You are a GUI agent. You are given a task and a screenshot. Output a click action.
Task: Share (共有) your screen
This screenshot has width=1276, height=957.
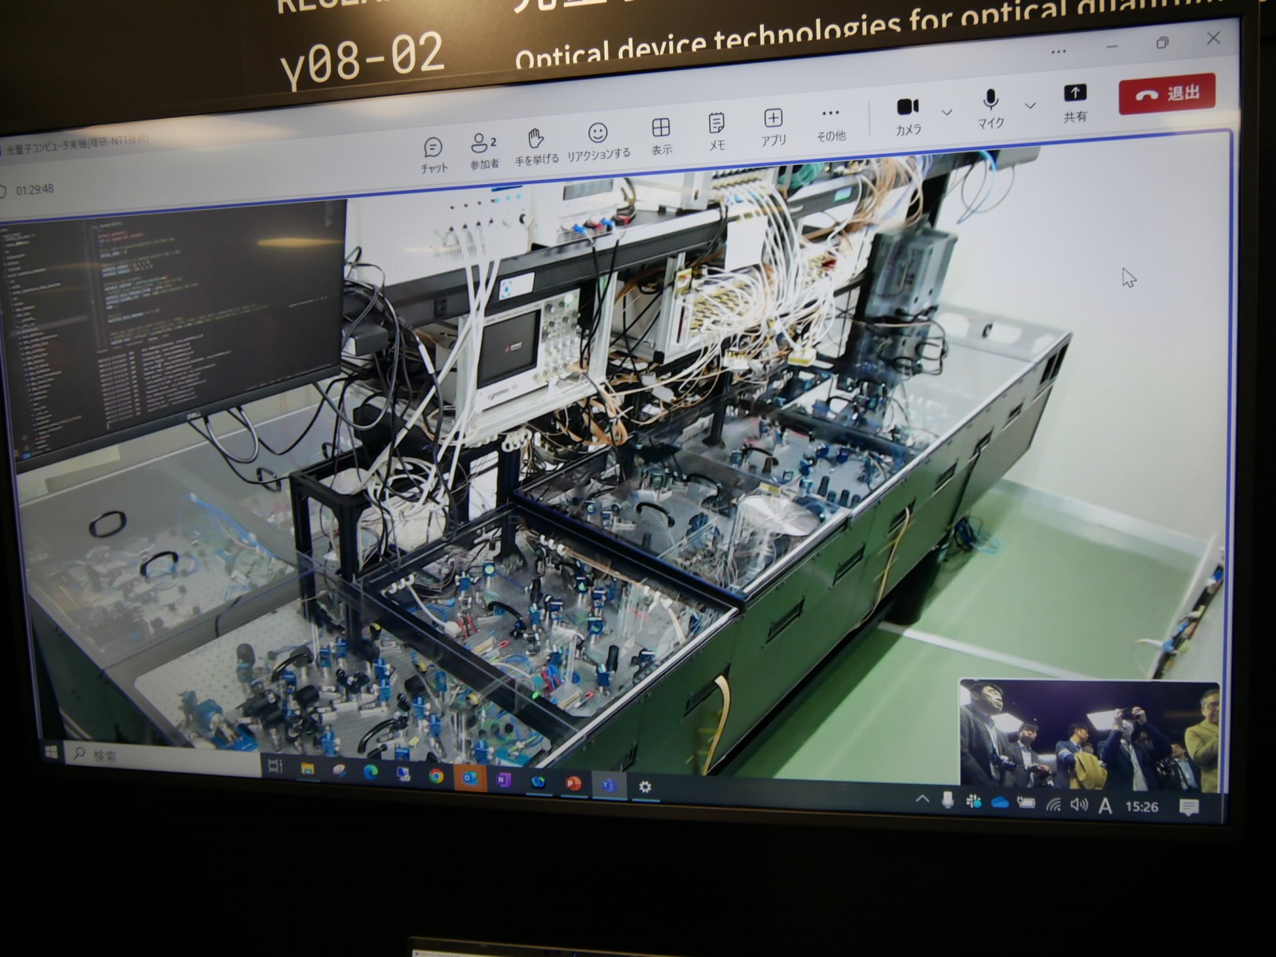pos(1075,103)
